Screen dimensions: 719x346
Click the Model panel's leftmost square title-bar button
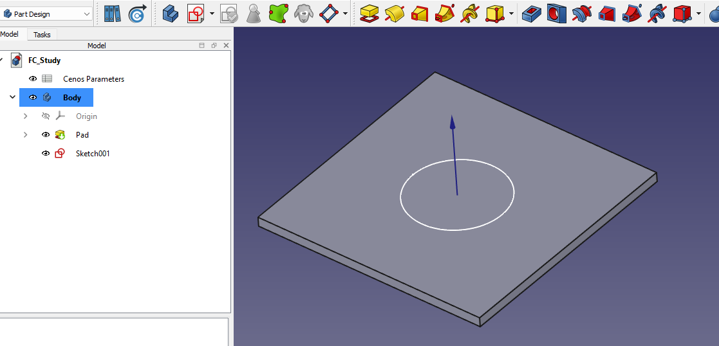201,46
